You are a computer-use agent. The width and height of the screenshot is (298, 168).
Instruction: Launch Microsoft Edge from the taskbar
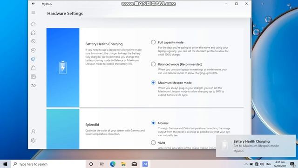pyautogui.click(x=113, y=164)
